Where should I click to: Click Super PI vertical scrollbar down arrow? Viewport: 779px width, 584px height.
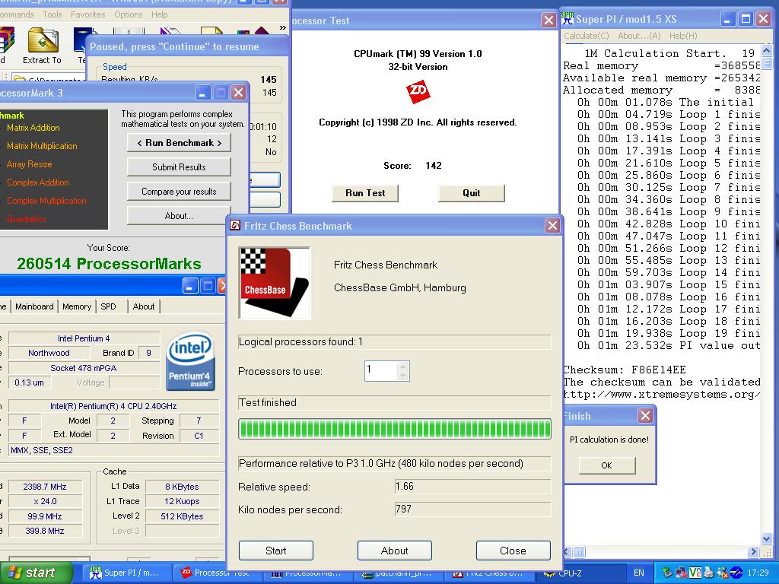click(x=767, y=539)
